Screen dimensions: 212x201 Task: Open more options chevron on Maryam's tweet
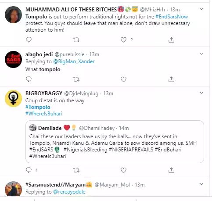point(201,184)
